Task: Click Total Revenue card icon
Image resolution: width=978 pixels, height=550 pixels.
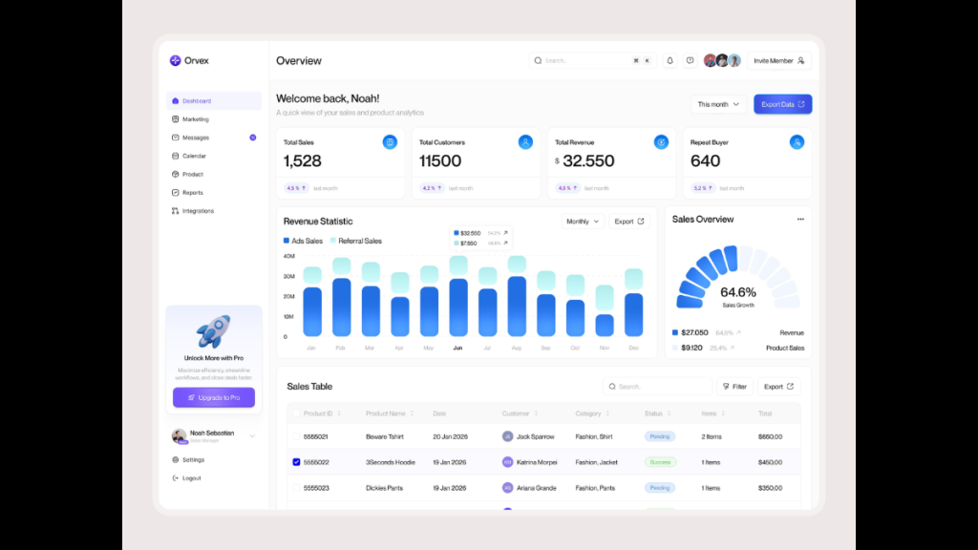Action: (x=661, y=142)
